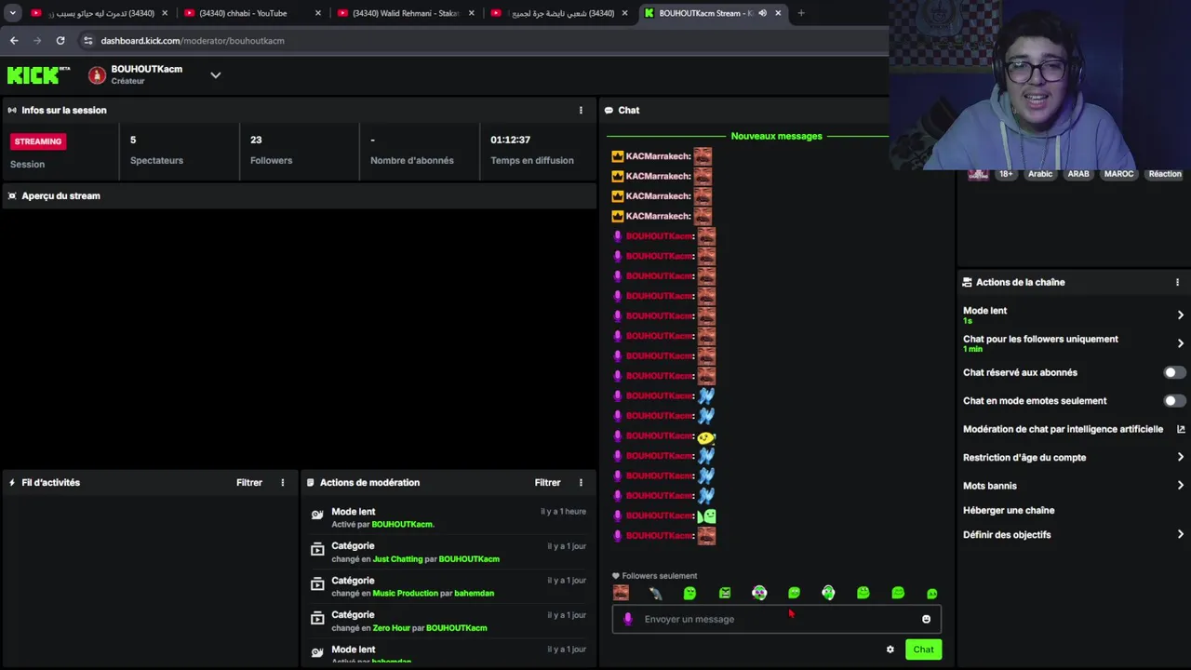Open the Fil d'activités three-dot menu
1191x670 pixels.
283,482
